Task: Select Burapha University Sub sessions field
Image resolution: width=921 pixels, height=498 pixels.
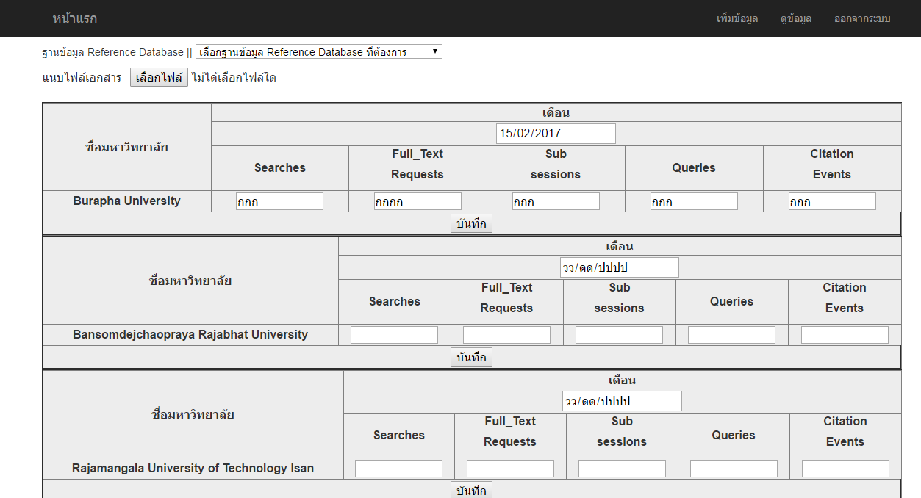Action: (556, 201)
